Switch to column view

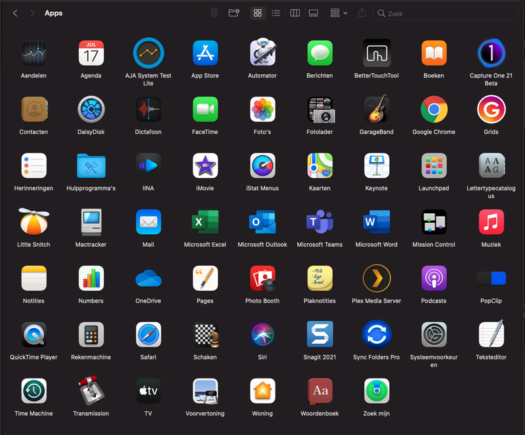pyautogui.click(x=295, y=13)
